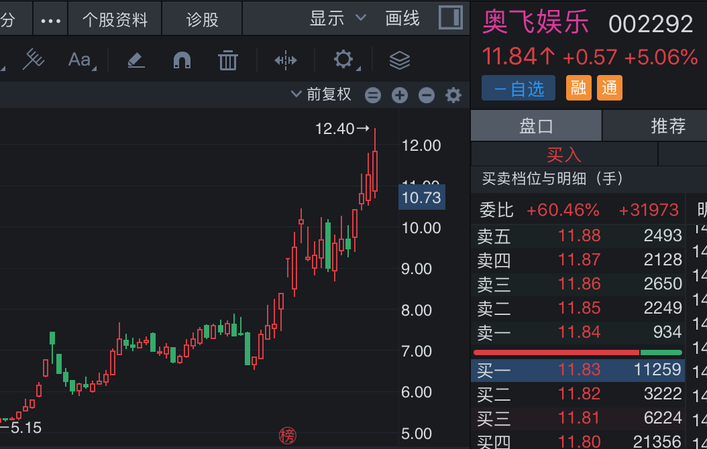Click the 买入 buy button
707x449 pixels.
coord(563,155)
